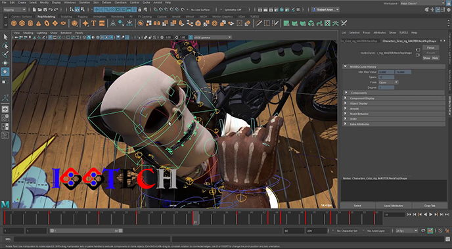The height and width of the screenshot is (249, 452).
Task: Open the Rigging menu set dropdown
Action: [x=14, y=9]
